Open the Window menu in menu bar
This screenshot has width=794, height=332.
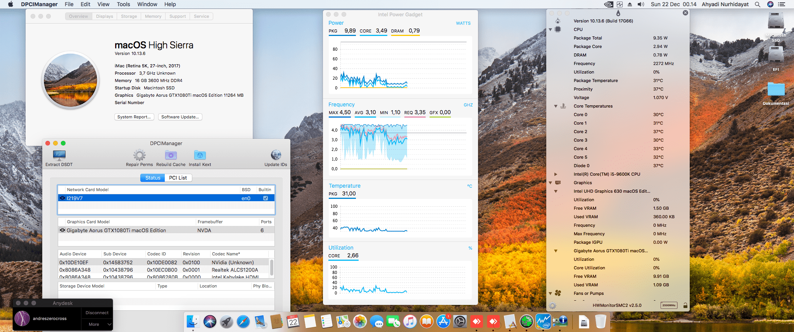pos(147,4)
